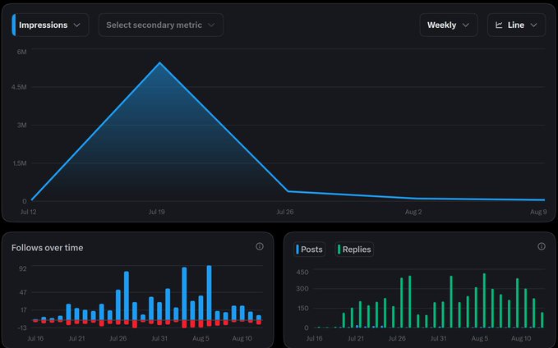The width and height of the screenshot is (558, 348).
Task: Click the "6M" label on the Impressions axis
Action: [21, 52]
